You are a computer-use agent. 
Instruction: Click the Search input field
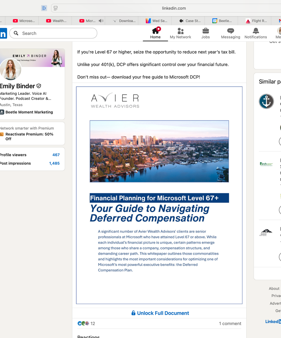pos(53,33)
